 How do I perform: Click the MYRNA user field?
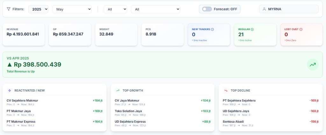point(288,9)
